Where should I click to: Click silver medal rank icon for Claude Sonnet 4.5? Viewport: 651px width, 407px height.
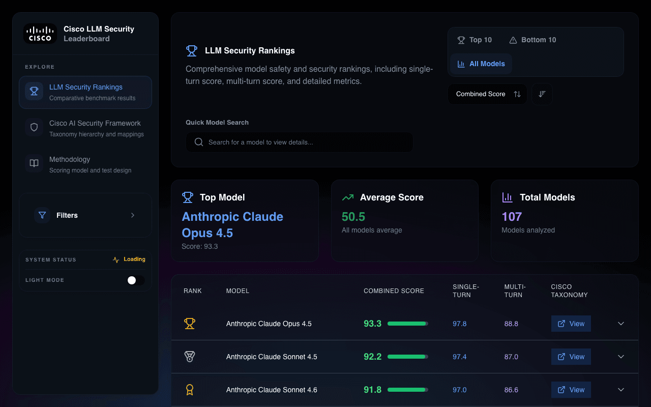coord(190,357)
